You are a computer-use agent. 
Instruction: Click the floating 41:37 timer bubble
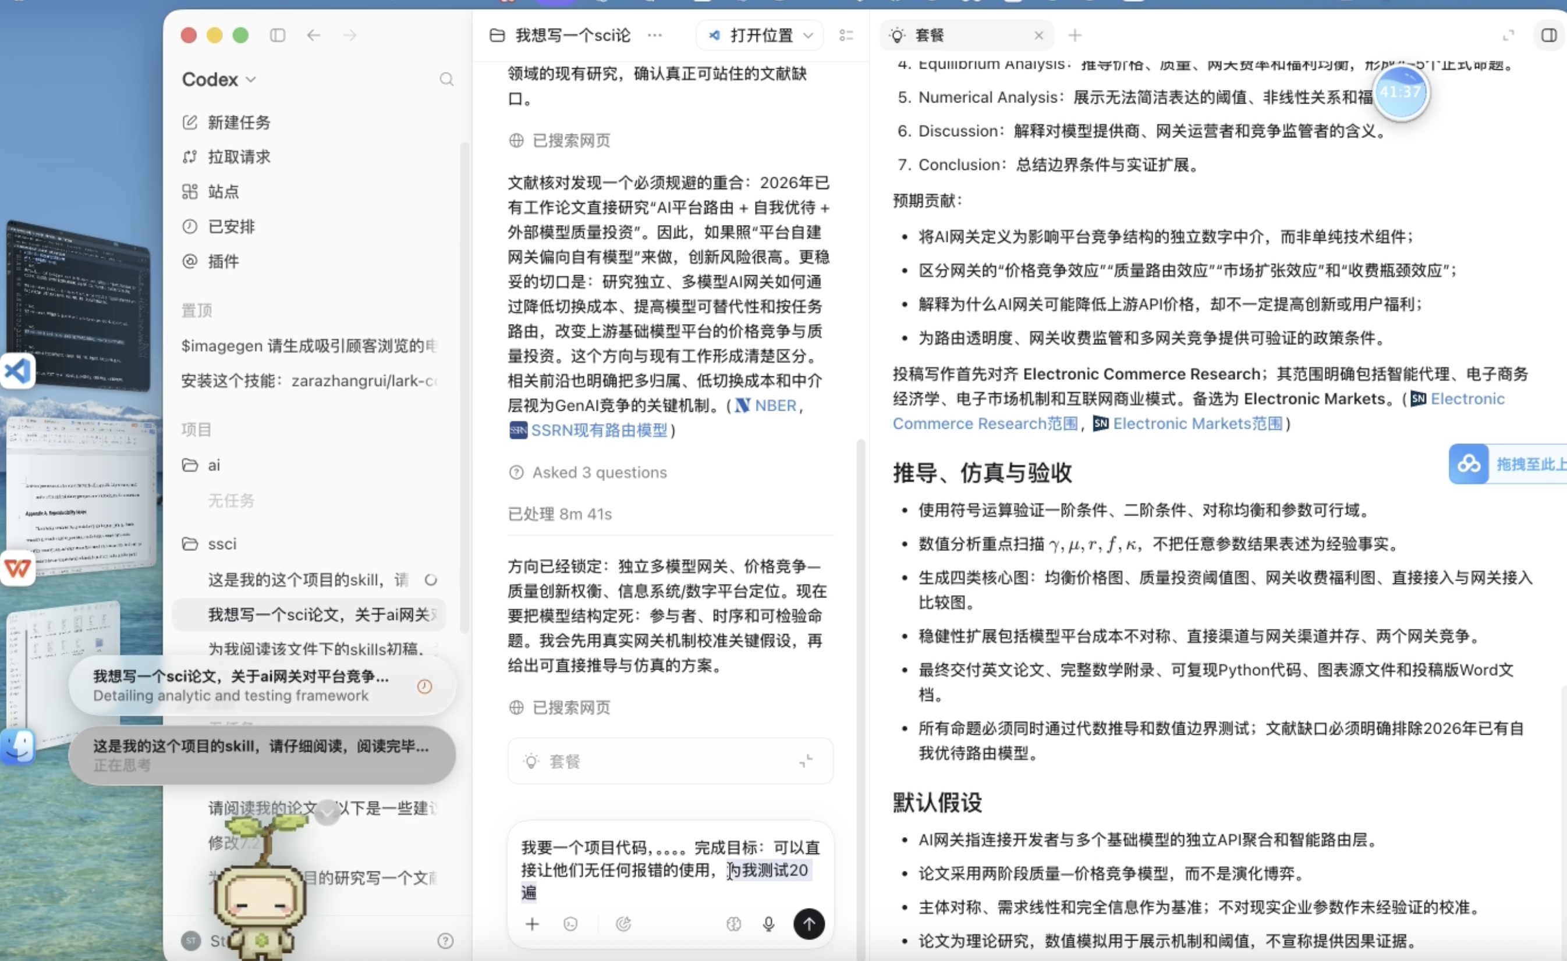pyautogui.click(x=1401, y=92)
